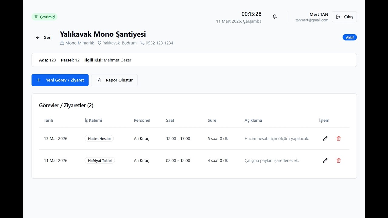Click the İş Kalemi column header

(x=93, y=120)
